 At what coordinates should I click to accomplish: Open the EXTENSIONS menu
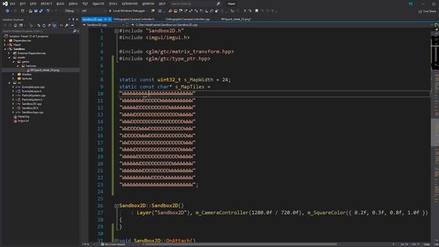(x=130, y=3)
